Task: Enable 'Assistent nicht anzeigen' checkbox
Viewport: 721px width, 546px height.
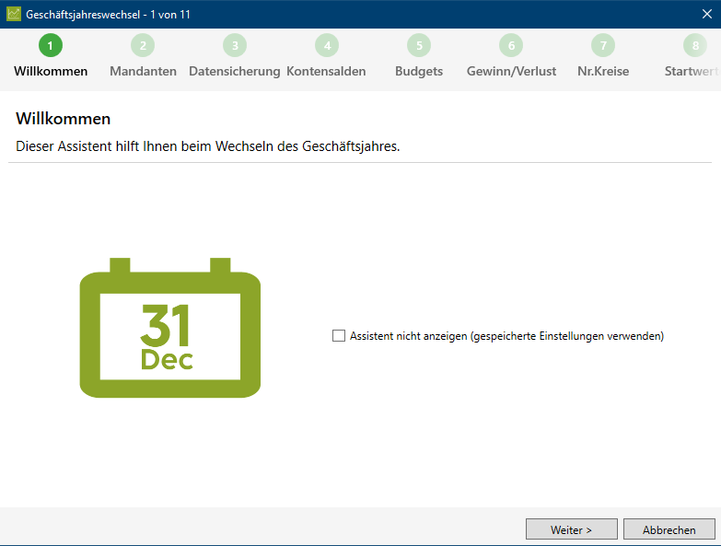Action: click(339, 336)
